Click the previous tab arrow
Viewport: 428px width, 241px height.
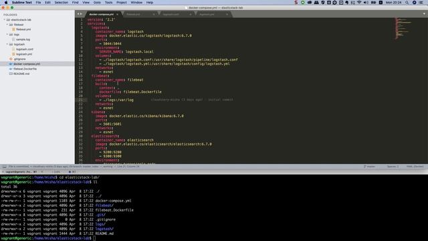78,14
